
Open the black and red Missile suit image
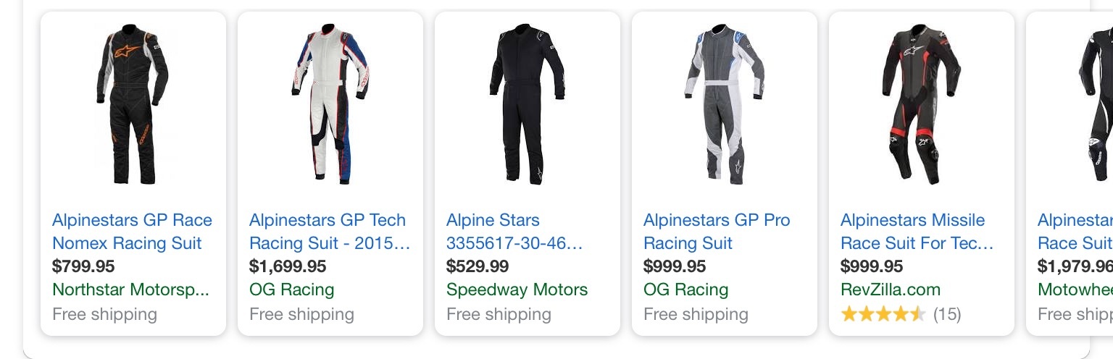coord(921,104)
